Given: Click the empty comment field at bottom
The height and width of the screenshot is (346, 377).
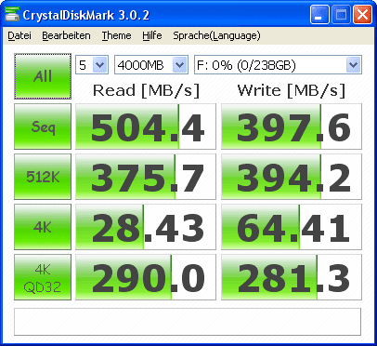Looking at the screenshot, I should click(188, 322).
